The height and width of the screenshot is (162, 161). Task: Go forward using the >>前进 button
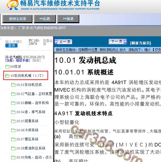point(68,19)
